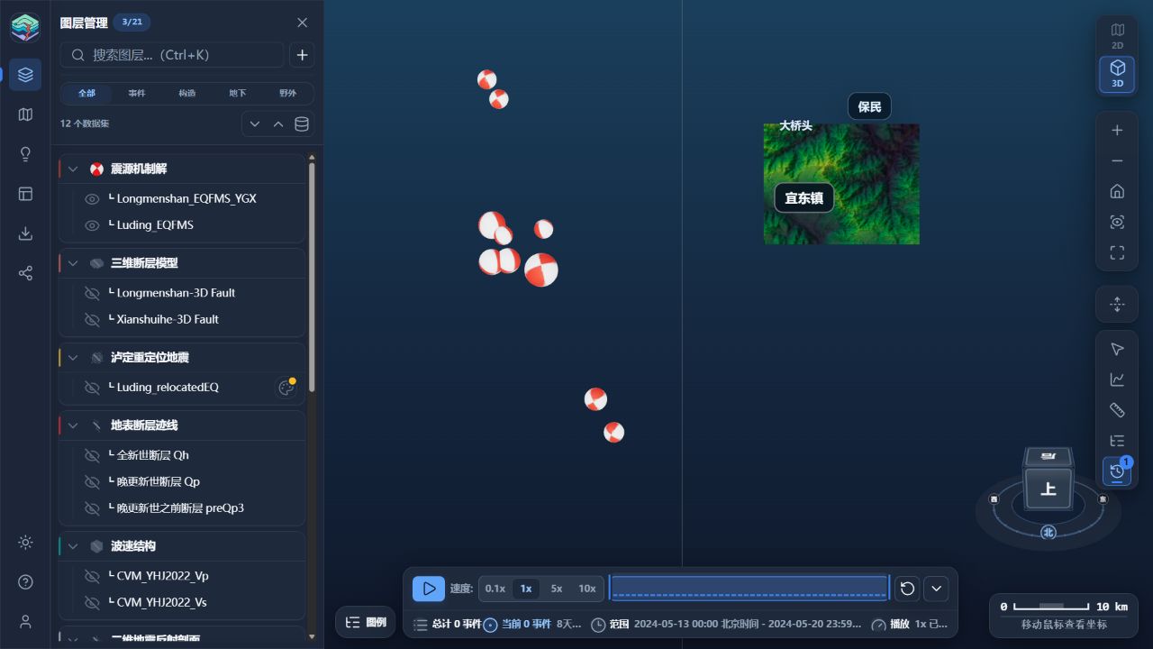Open the 图例 legend button
This screenshot has height=649, width=1153.
click(x=366, y=622)
